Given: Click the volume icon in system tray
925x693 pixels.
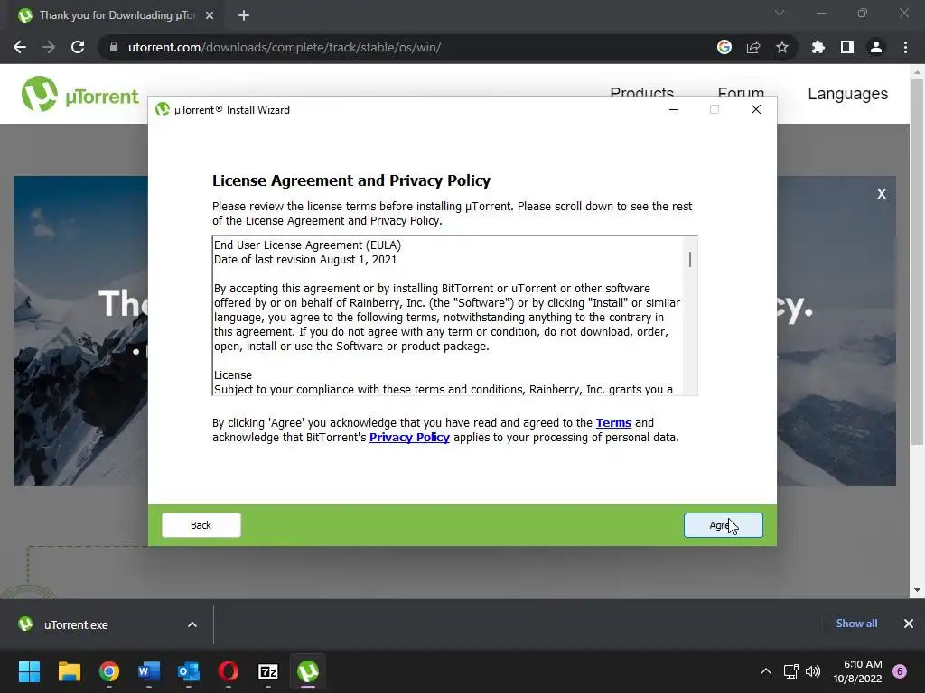Looking at the screenshot, I should click(x=813, y=671).
